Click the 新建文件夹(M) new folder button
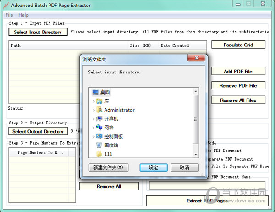Viewport: 275px width, 212px height. (x=109, y=167)
